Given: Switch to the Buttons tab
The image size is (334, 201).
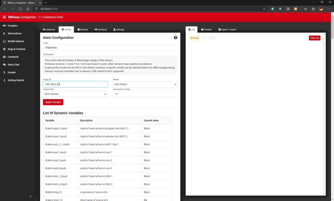Looking at the screenshot, I should 83,30.
